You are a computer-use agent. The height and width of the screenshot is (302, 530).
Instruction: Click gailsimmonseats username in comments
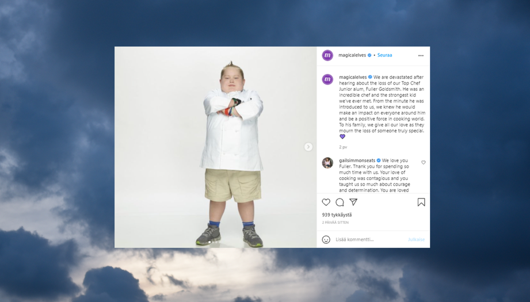coord(357,160)
